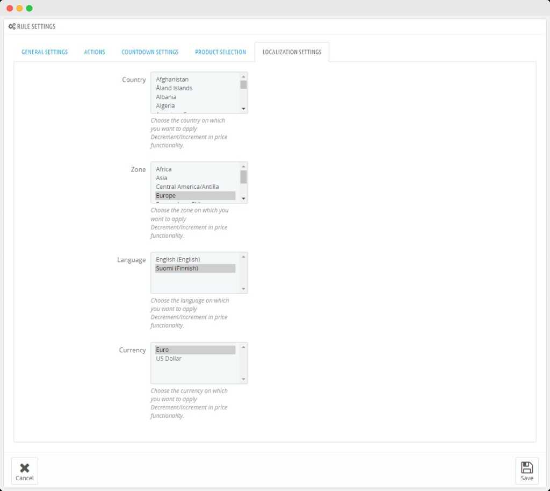Screen dimensions: 550x491
Task: Open the Countdown Settings tab
Action: click(x=150, y=52)
